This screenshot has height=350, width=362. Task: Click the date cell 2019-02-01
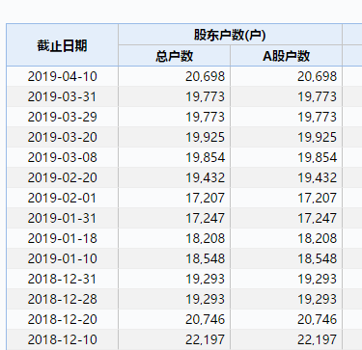62,198
